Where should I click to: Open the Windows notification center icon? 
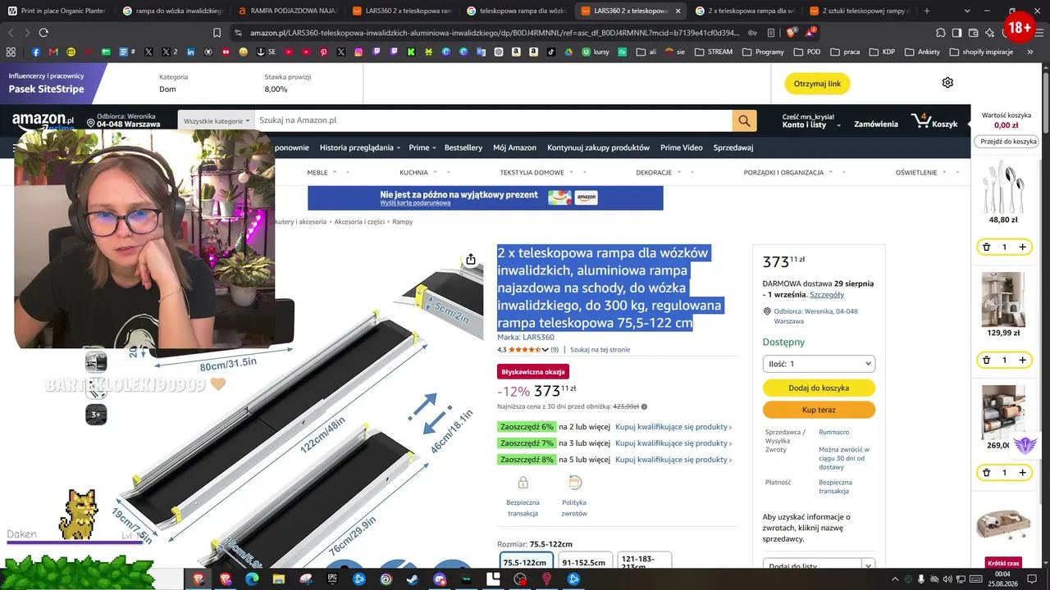tap(1032, 579)
